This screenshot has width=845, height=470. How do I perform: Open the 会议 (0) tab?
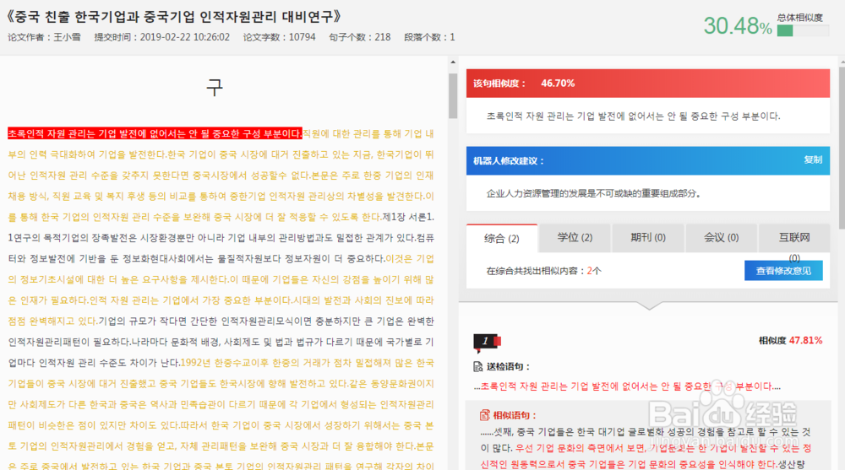point(722,237)
